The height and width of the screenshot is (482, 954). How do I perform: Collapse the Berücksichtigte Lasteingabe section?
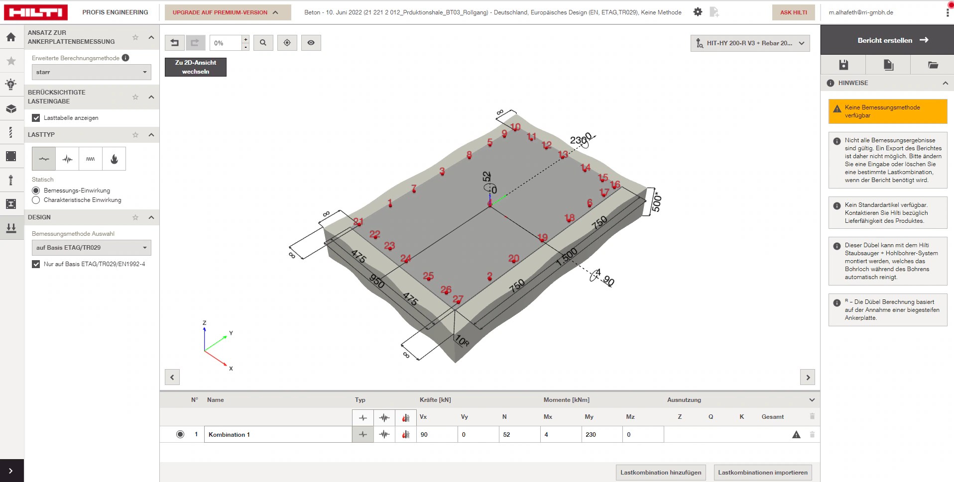151,97
